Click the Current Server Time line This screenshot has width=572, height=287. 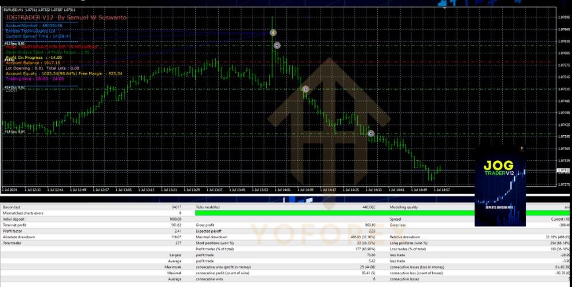(38, 36)
